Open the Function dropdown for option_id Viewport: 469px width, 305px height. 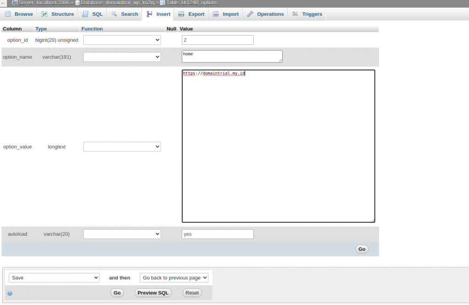coord(122,40)
